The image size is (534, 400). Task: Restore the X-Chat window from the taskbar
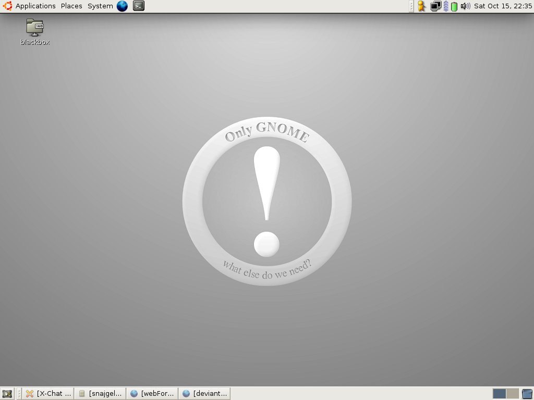point(48,394)
